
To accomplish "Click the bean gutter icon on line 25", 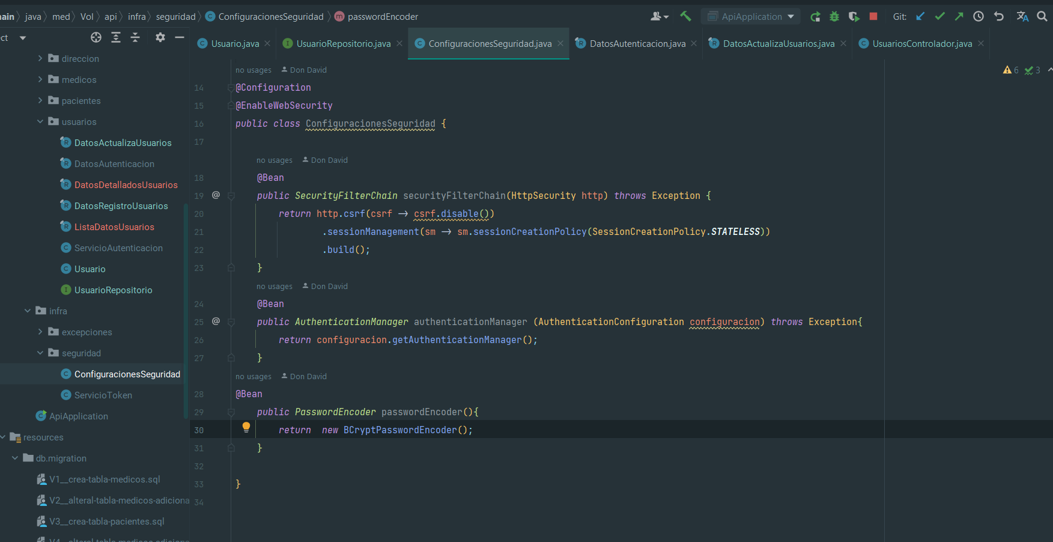I will (216, 321).
